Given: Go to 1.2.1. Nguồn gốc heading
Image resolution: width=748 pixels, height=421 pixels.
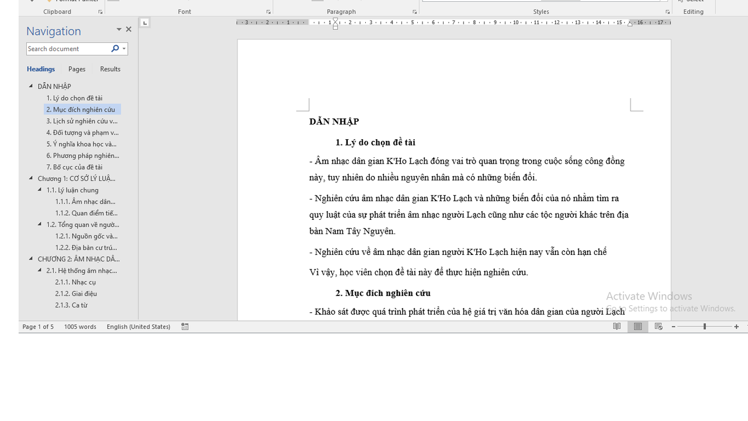Looking at the screenshot, I should click(x=86, y=236).
